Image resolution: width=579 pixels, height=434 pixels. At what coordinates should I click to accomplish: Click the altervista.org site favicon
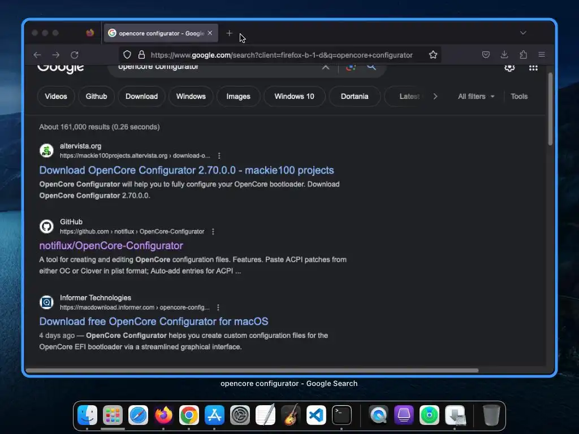tap(46, 150)
